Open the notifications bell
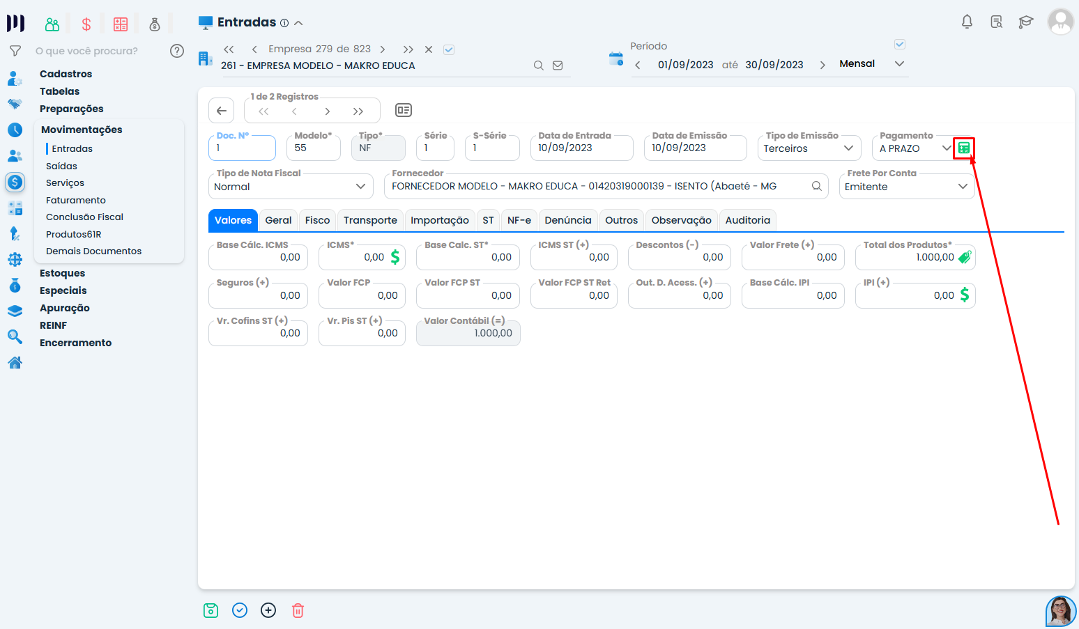The height and width of the screenshot is (629, 1079). tap(967, 22)
